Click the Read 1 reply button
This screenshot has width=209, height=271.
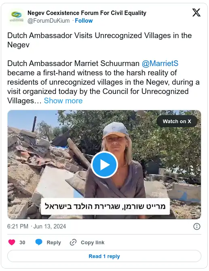(104, 256)
